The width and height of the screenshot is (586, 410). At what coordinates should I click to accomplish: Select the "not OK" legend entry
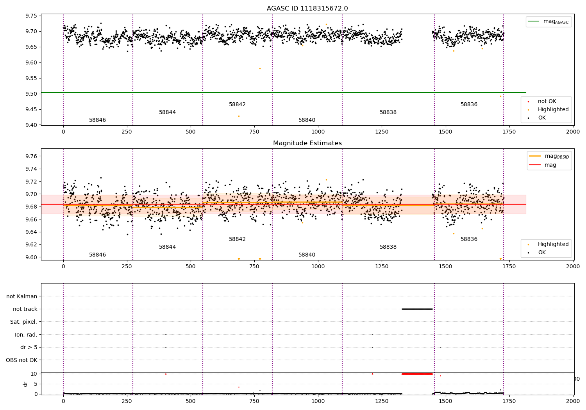point(547,102)
